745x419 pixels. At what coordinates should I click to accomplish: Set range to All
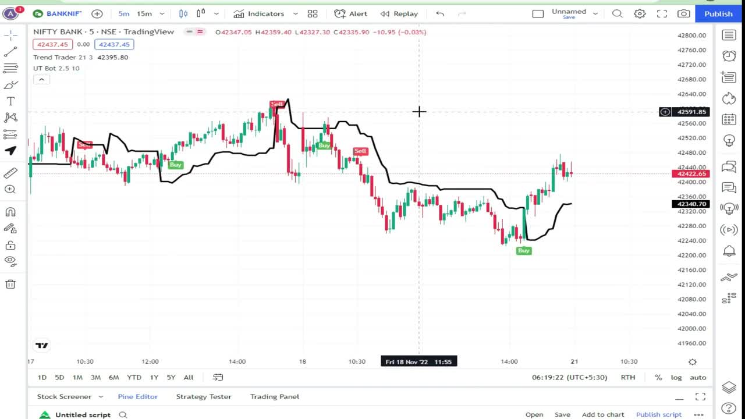click(x=189, y=377)
